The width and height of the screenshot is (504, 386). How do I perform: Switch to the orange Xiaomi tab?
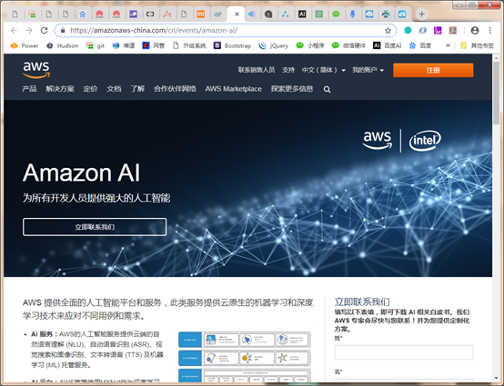tap(201, 15)
